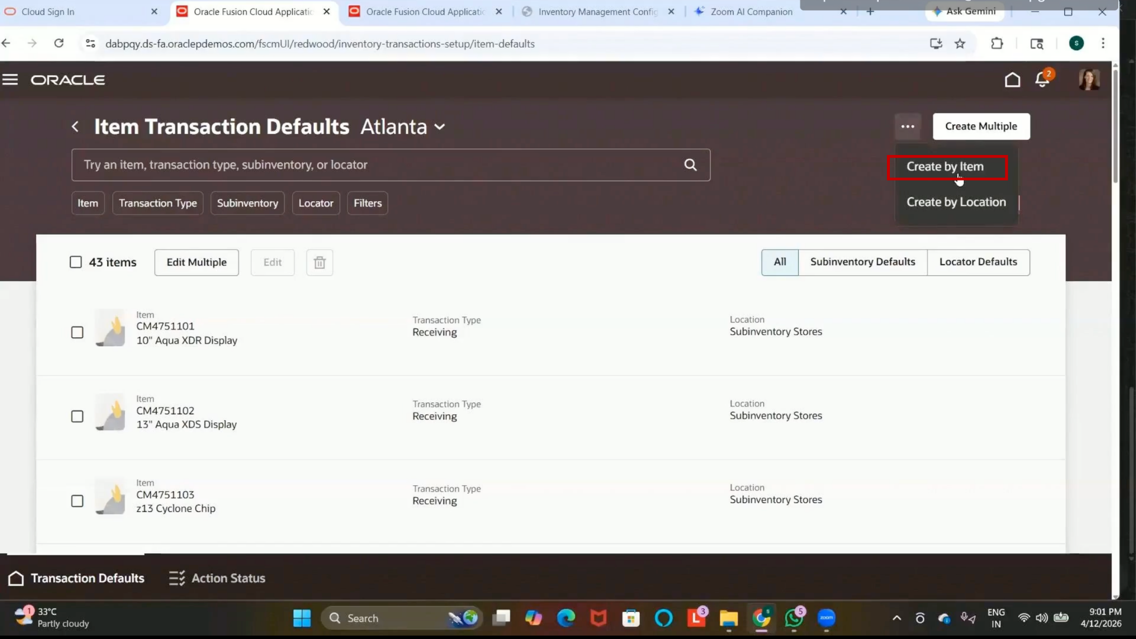1136x639 pixels.
Task: Open Zoom from the taskbar
Action: [x=827, y=618]
